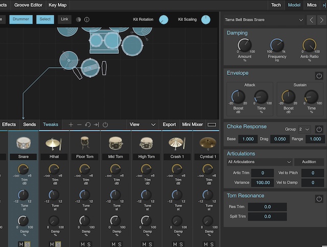
Task: Click the Kit Rotation knob
Action: 163,20
